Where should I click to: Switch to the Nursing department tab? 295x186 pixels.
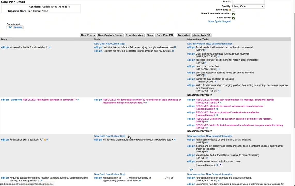[x=18, y=27]
